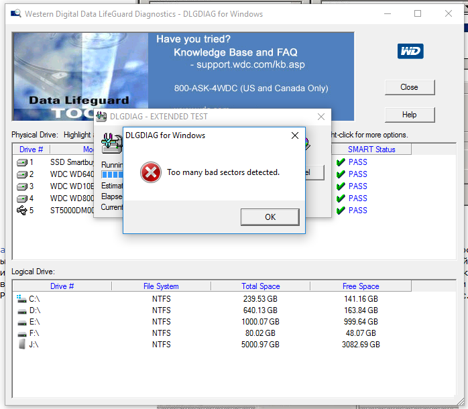Sort by Free Space column header

[361, 286]
